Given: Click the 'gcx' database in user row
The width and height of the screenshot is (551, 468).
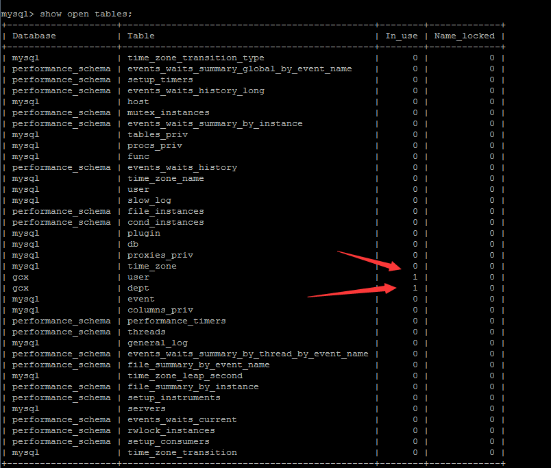Looking at the screenshot, I should [21, 278].
